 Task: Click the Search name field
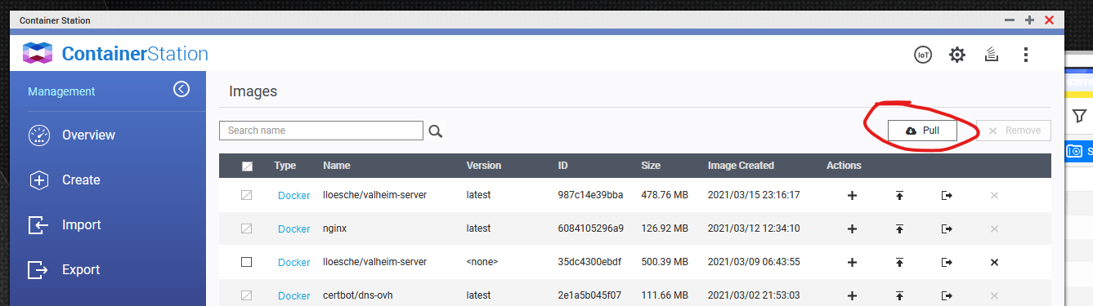321,131
